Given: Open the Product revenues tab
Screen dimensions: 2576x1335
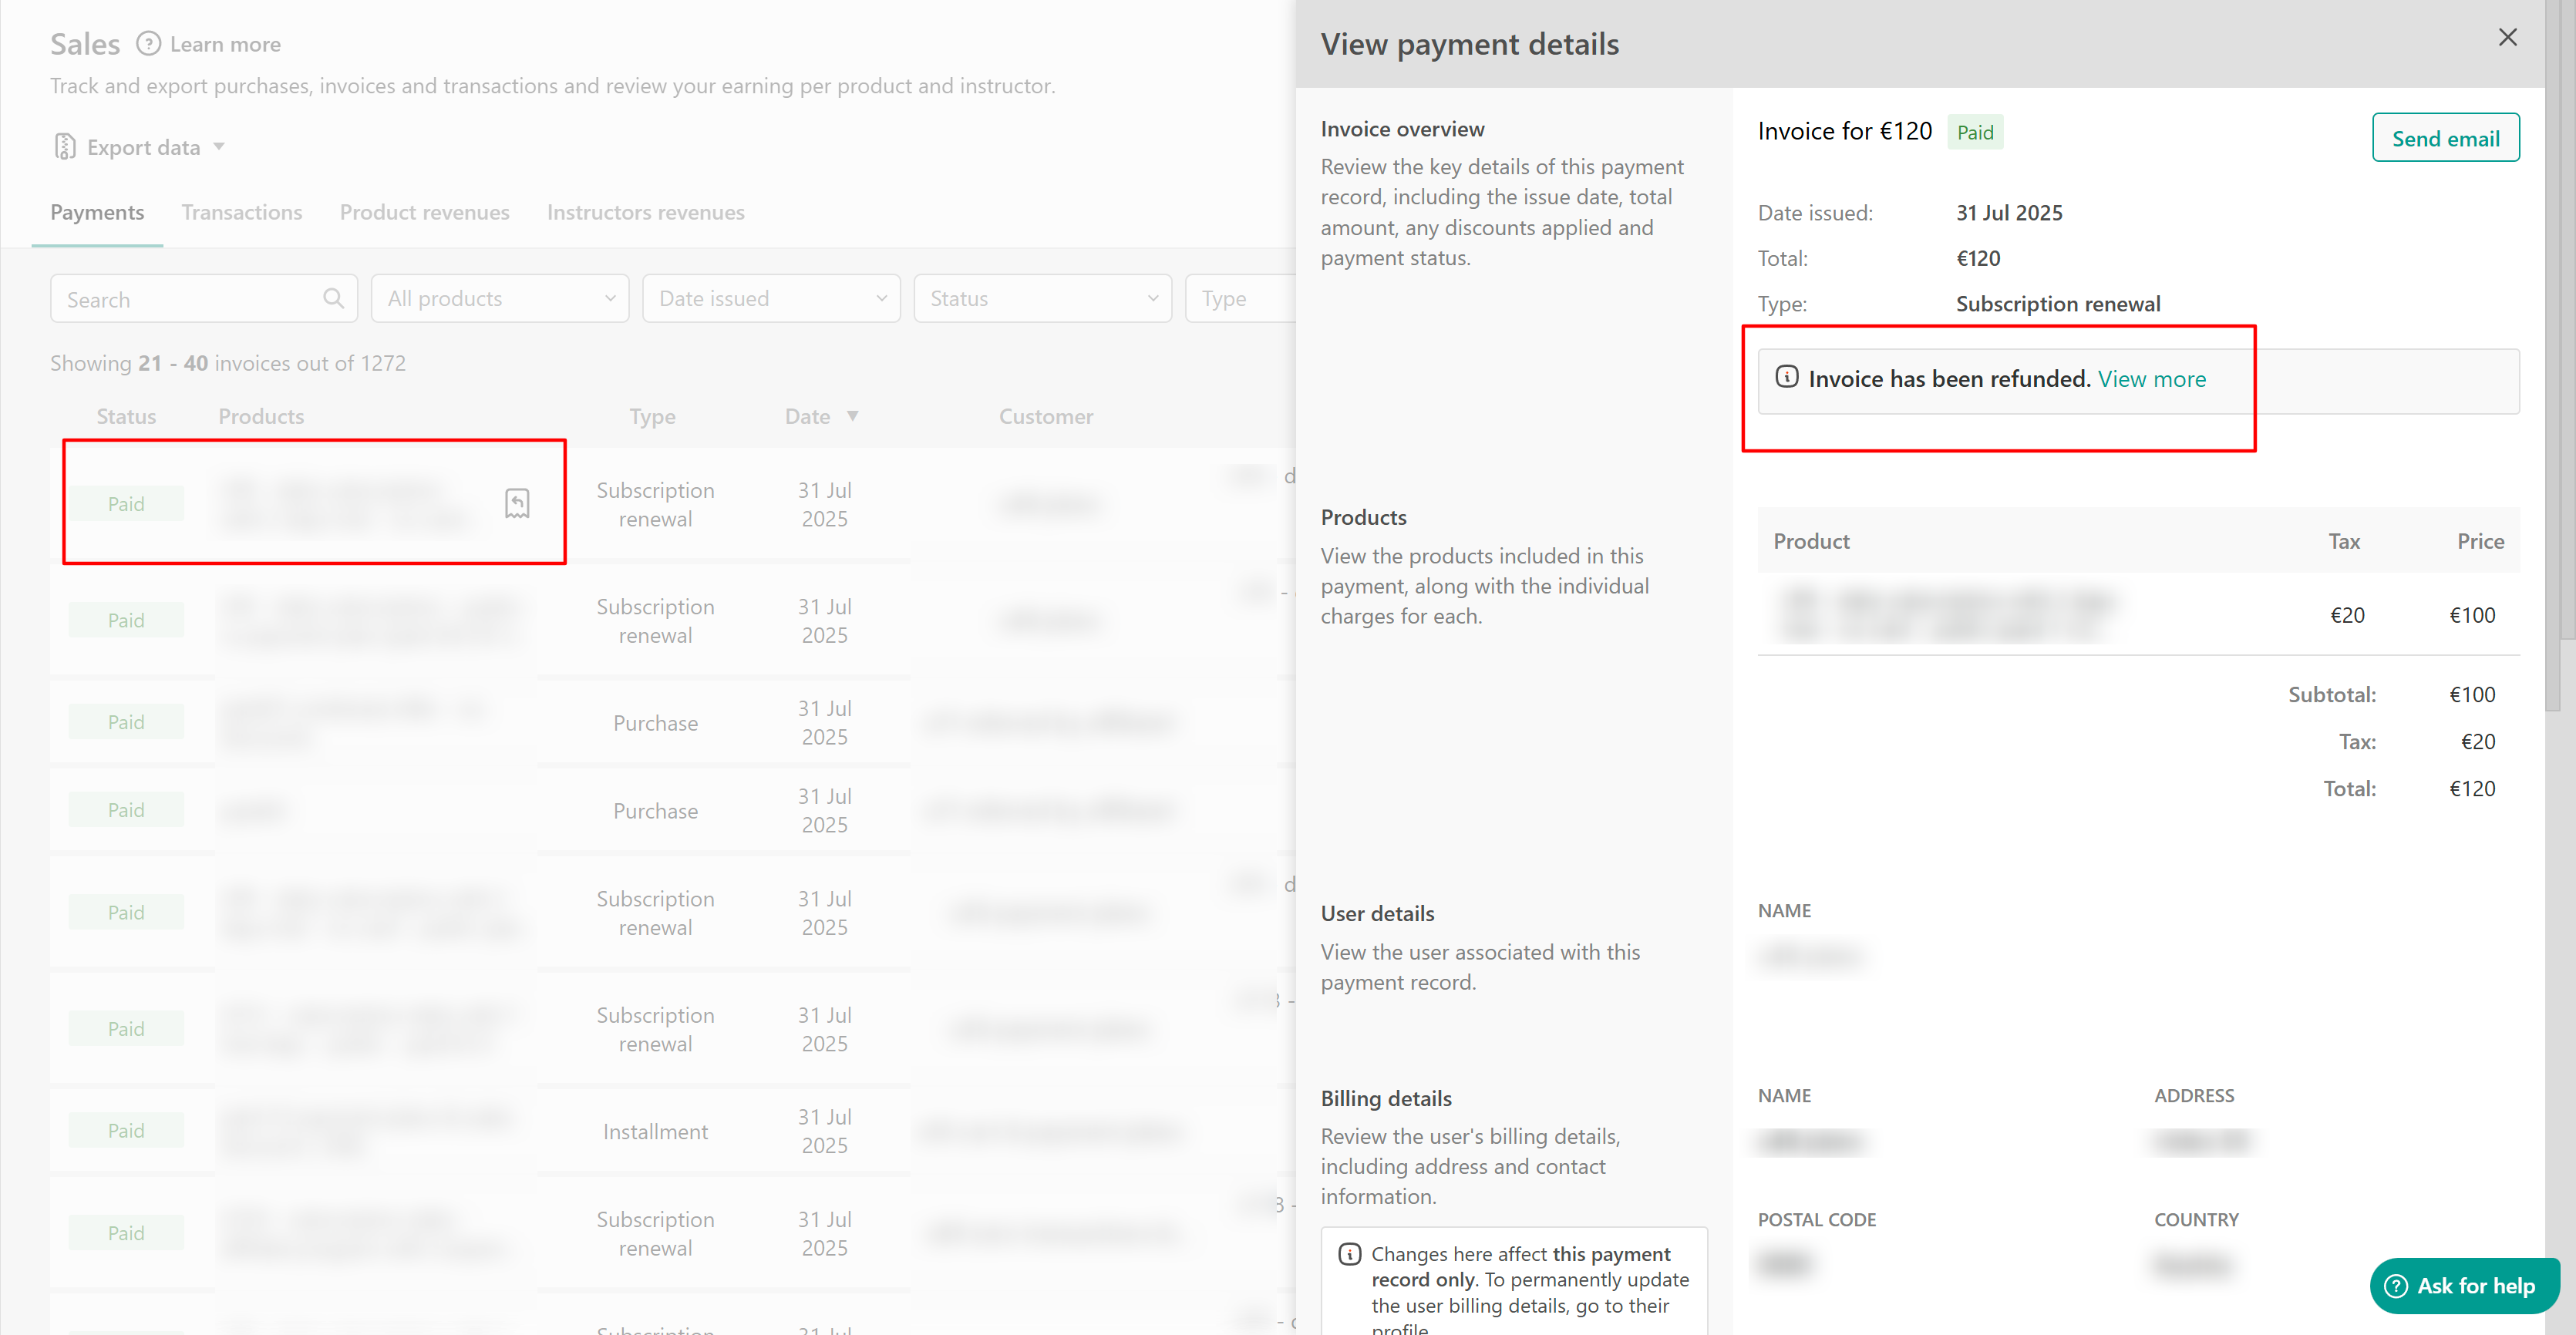Looking at the screenshot, I should 424,212.
